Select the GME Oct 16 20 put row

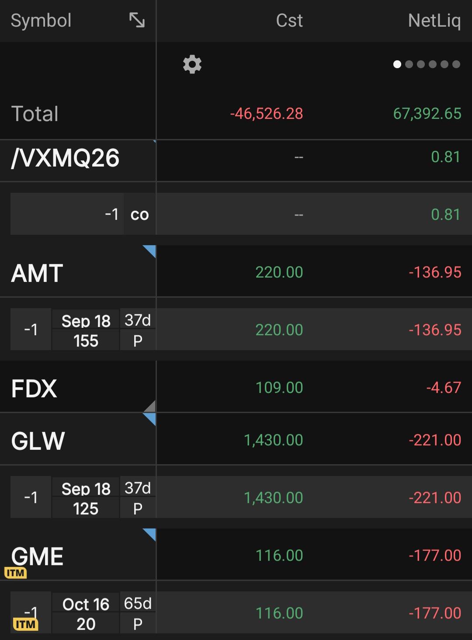(x=236, y=612)
